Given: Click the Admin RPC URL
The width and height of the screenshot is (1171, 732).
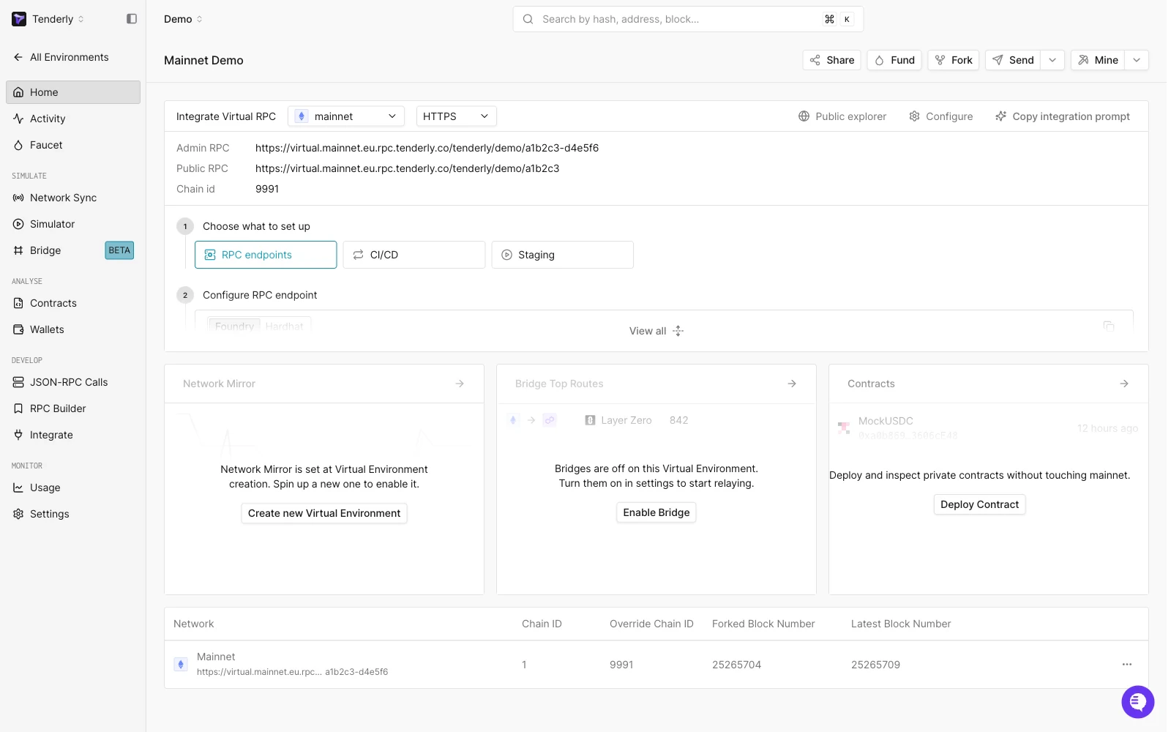Looking at the screenshot, I should coord(427,148).
